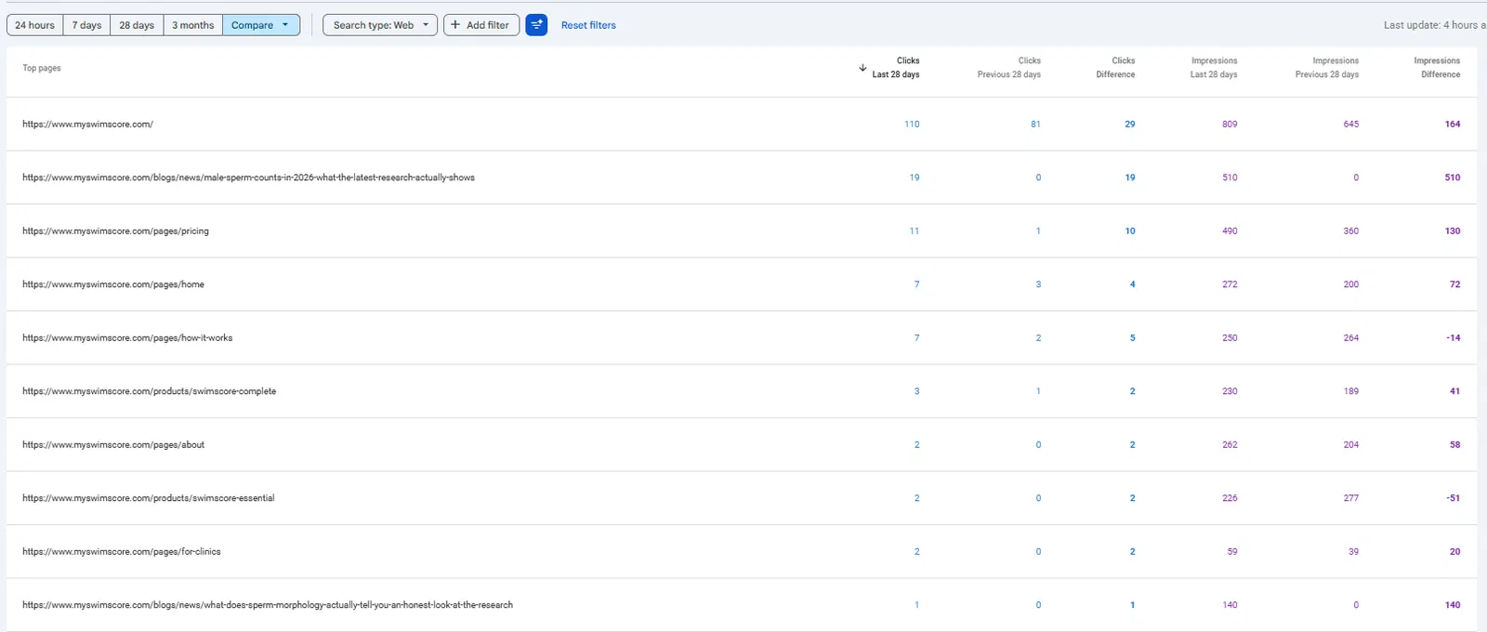Click the 490 impressions value for pricing
This screenshot has width=1487, height=632.
1230,230
